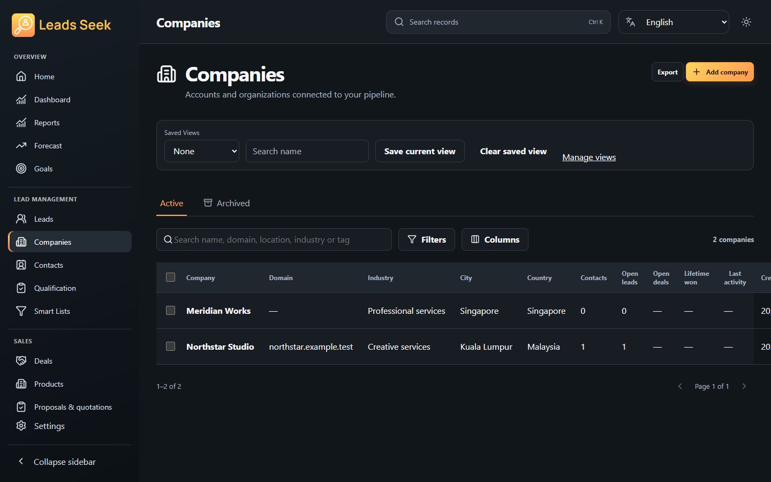Toggle light theme with the sun icon
This screenshot has width=771, height=482.
[x=746, y=22]
